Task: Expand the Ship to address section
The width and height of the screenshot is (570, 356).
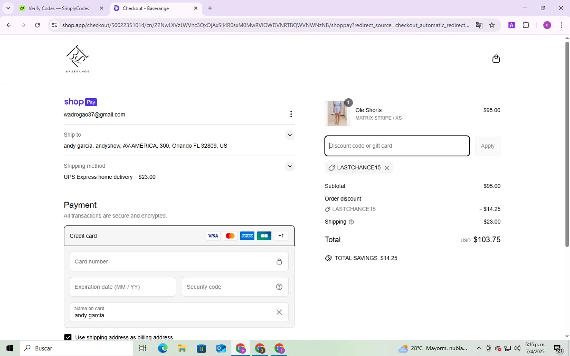Action: (x=290, y=135)
